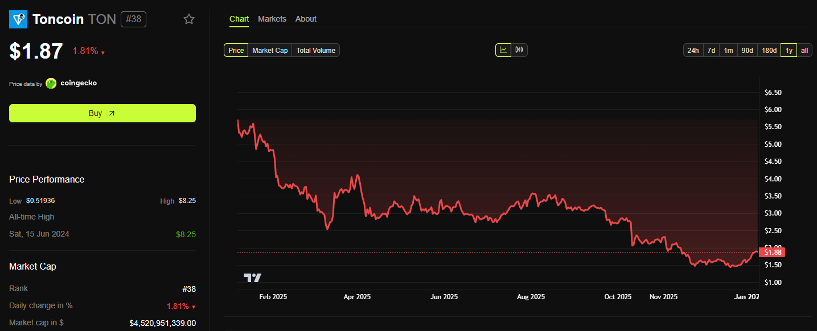Show all-time price history
Image resolution: width=817 pixels, height=331 pixels.
[804, 51]
